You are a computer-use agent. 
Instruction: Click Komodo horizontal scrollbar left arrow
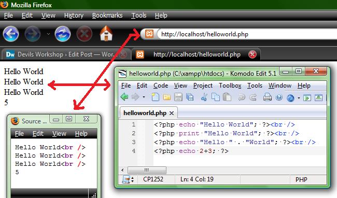[122, 171]
